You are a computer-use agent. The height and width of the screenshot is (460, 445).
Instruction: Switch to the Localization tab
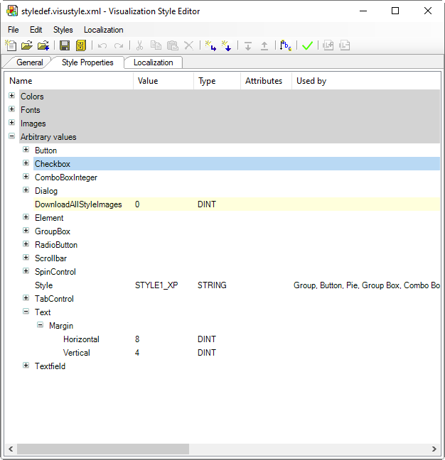point(153,62)
